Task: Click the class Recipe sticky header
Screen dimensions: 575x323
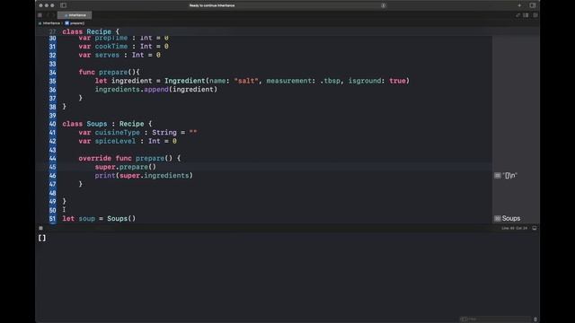Action: (x=91, y=31)
